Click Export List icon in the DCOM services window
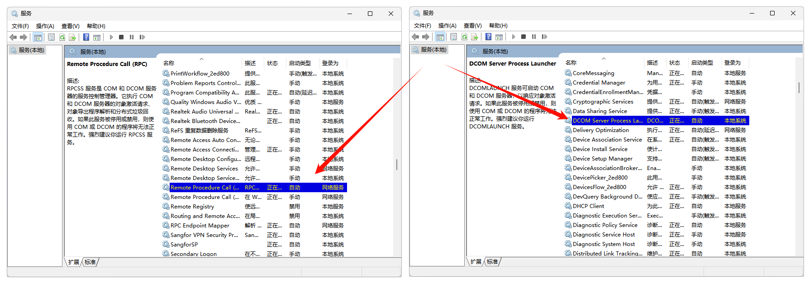The width and height of the screenshot is (809, 284). click(x=474, y=37)
